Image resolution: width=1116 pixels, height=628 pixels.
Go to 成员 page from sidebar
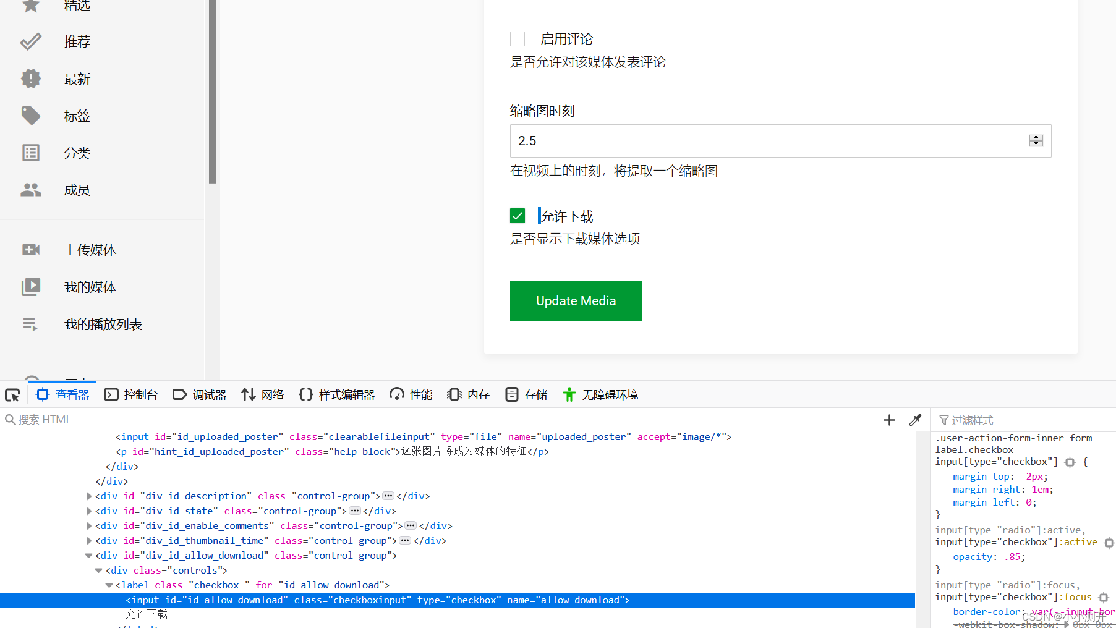(77, 190)
